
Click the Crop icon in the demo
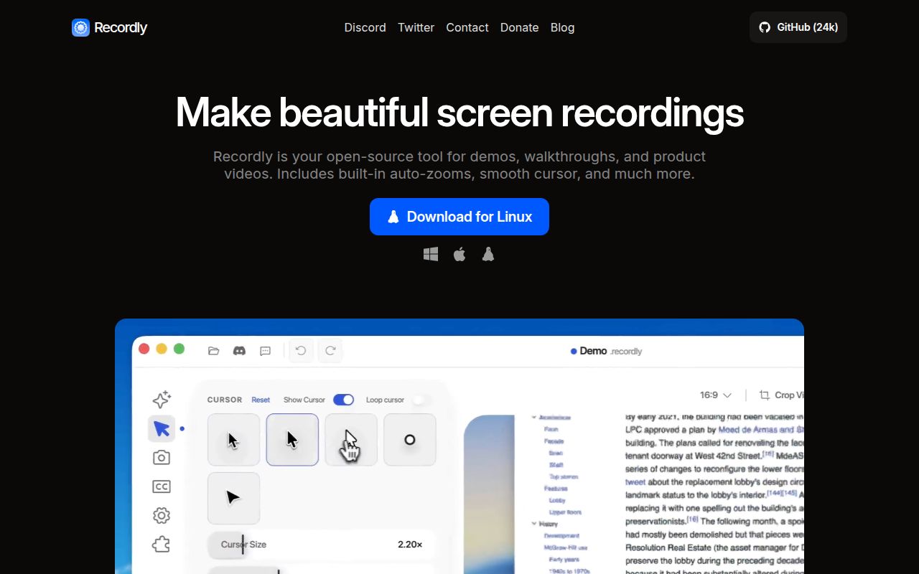765,395
